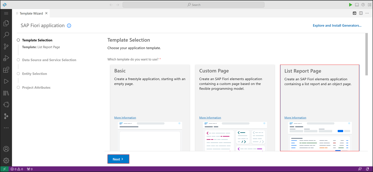Open the terminal icon in editor toolbar
This screenshot has height=172, width=373.
point(354,13)
